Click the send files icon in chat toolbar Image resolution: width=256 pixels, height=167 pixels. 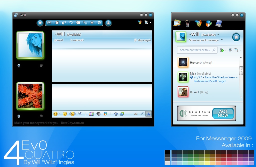[x=57, y=23]
